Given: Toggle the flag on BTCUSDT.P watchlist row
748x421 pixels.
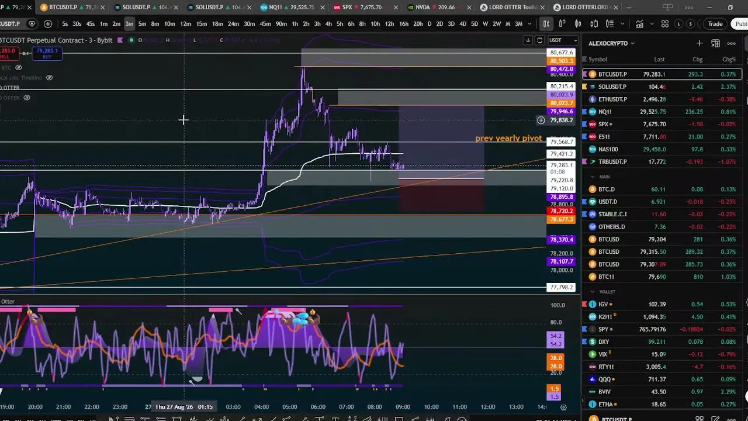Looking at the screenshot, I should click(x=583, y=74).
